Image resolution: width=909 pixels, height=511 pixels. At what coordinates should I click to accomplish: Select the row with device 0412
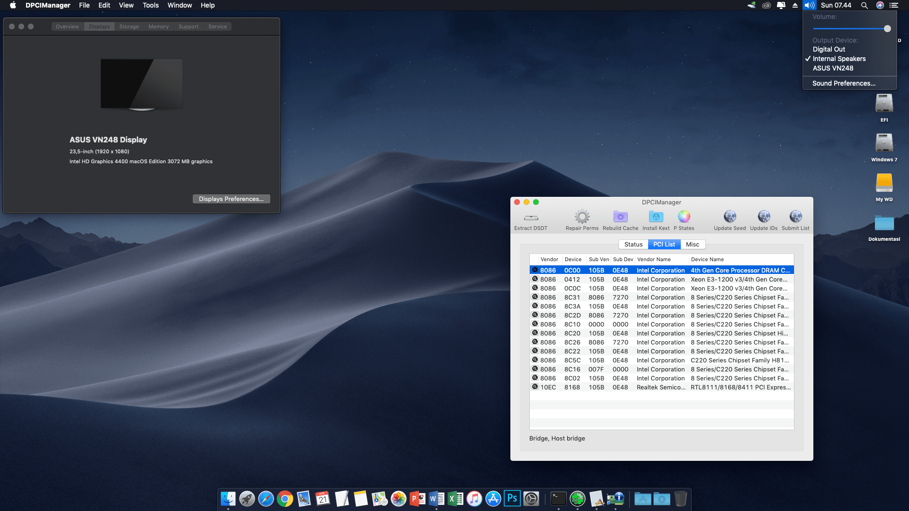661,279
